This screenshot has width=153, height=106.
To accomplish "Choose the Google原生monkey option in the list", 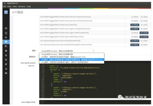I will [72, 54].
